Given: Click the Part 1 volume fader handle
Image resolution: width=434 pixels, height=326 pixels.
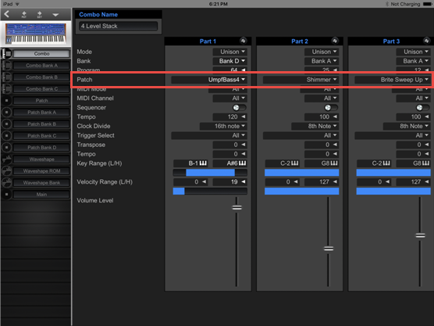Looking at the screenshot, I should [237, 208].
